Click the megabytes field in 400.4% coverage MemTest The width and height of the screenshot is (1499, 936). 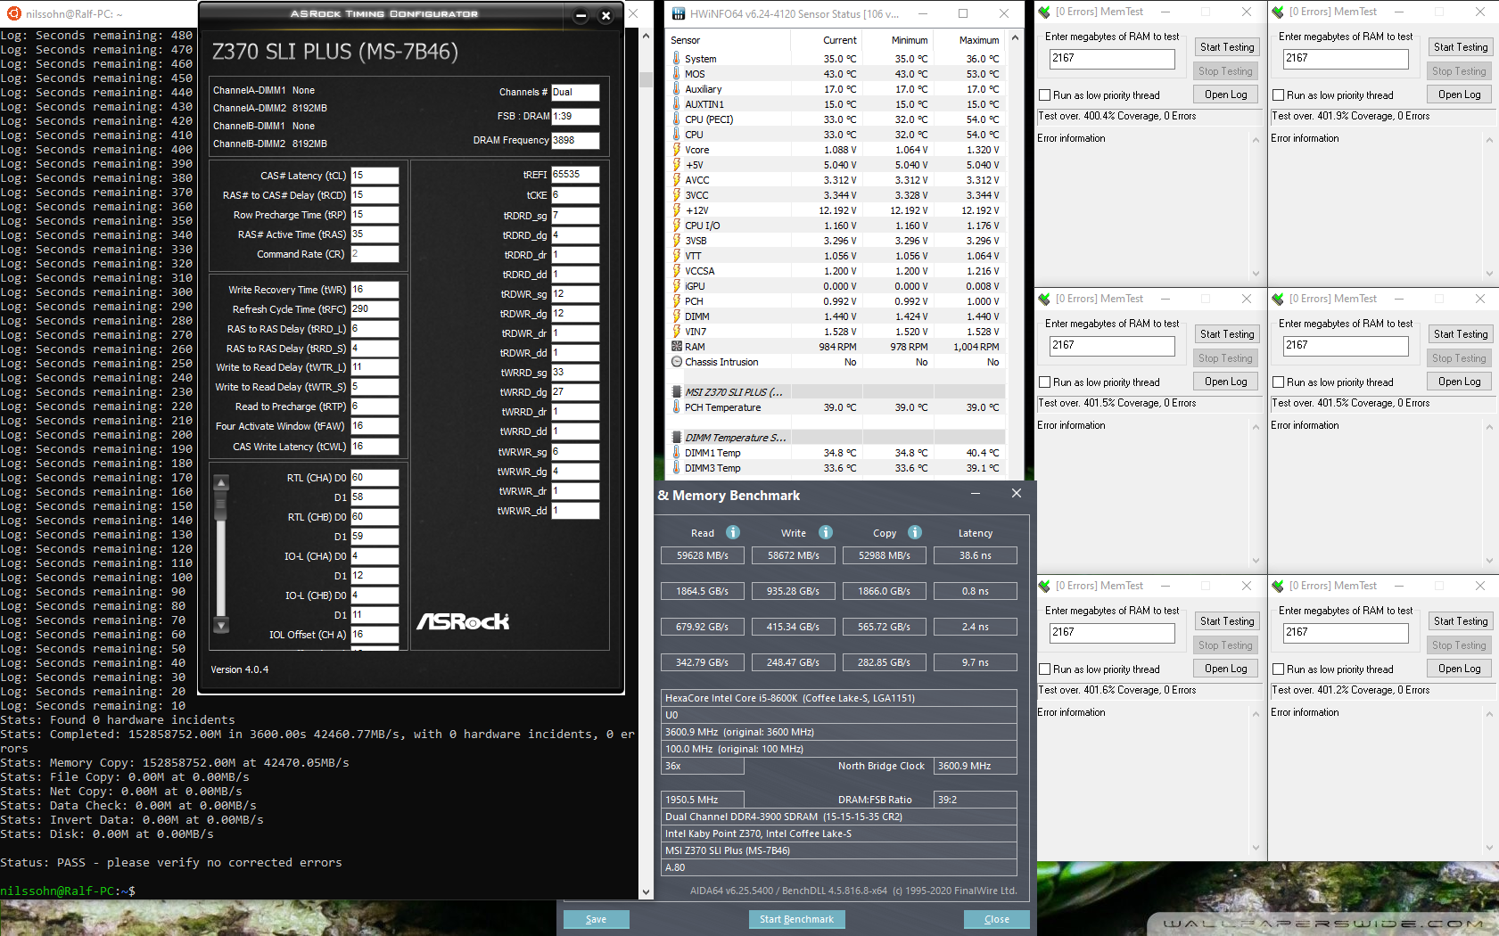(x=1112, y=59)
